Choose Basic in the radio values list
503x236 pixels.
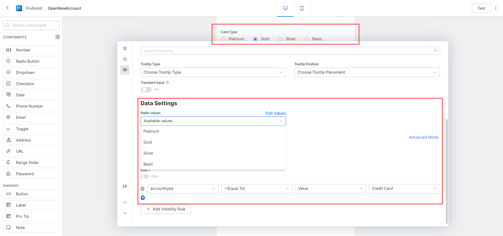tap(148, 164)
